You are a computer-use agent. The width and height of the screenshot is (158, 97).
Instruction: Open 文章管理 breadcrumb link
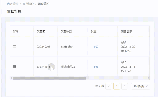pyautogui.click(x=28, y=4)
